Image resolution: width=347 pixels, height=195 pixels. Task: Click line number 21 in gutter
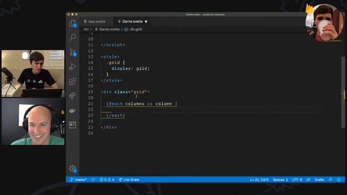click(x=91, y=103)
